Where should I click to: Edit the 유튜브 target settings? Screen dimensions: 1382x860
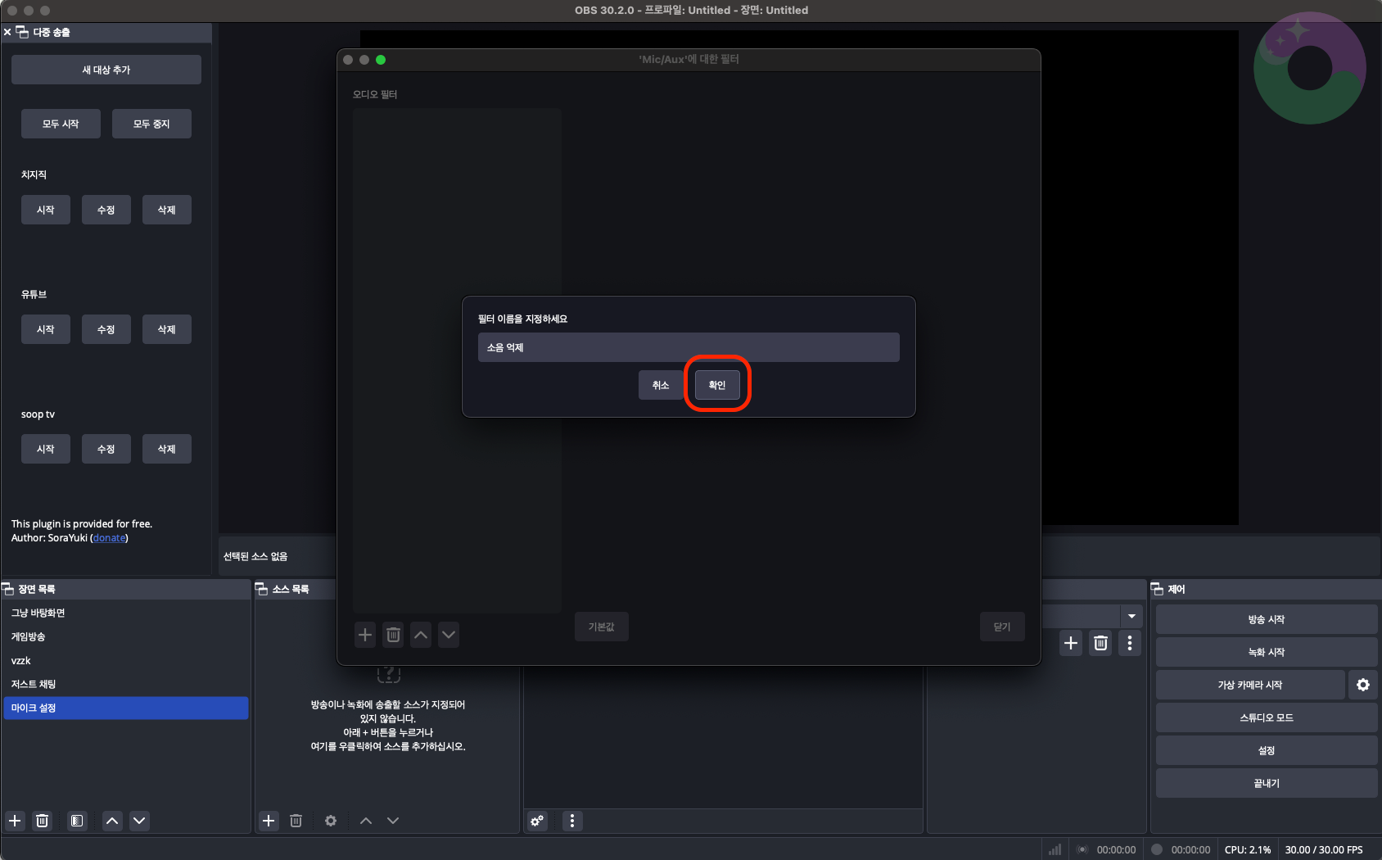point(106,329)
